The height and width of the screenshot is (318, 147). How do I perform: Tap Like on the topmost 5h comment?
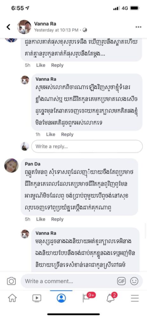[x=41, y=65]
